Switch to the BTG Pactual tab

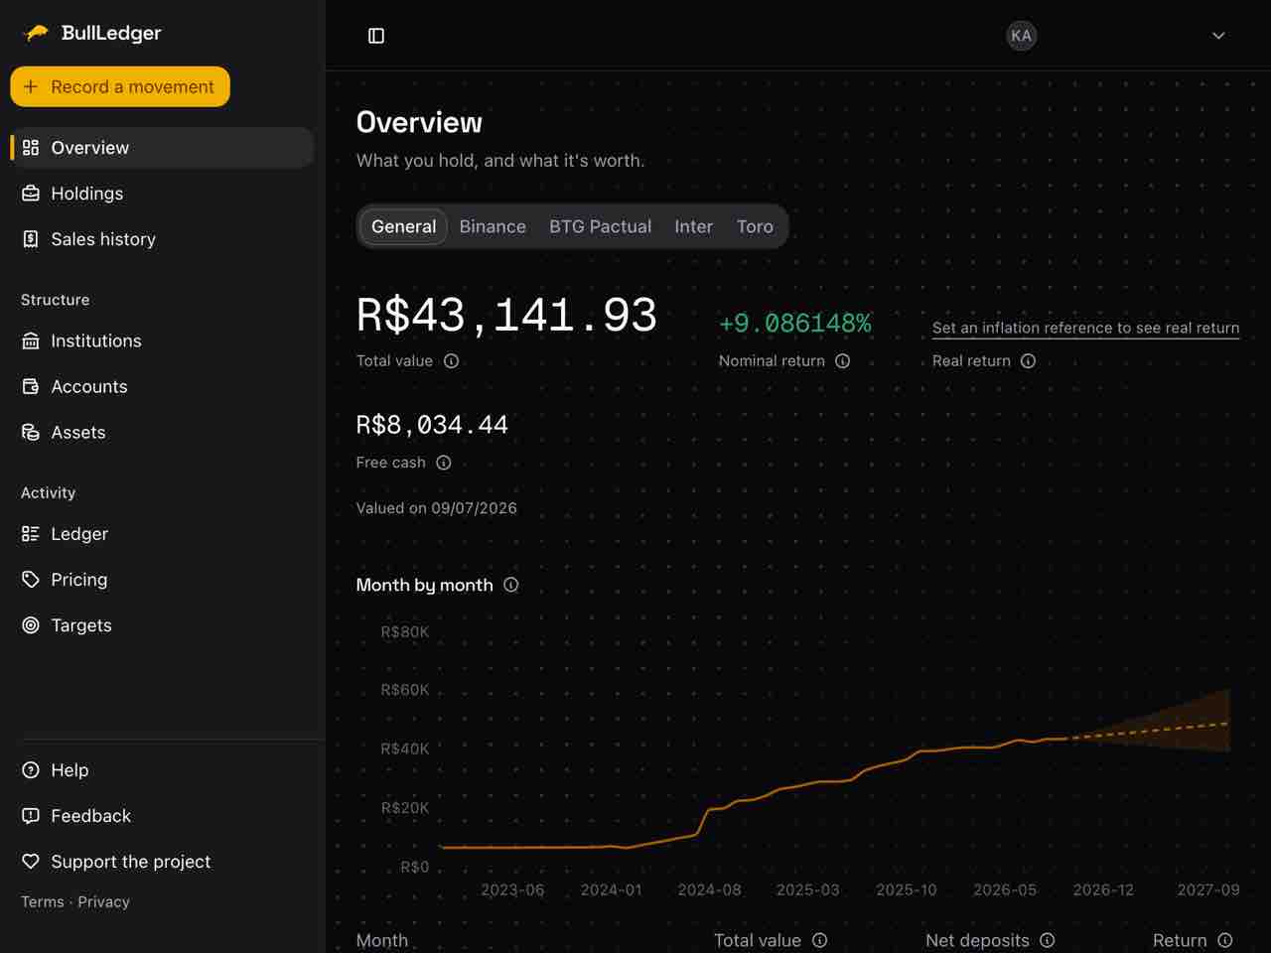(x=601, y=226)
